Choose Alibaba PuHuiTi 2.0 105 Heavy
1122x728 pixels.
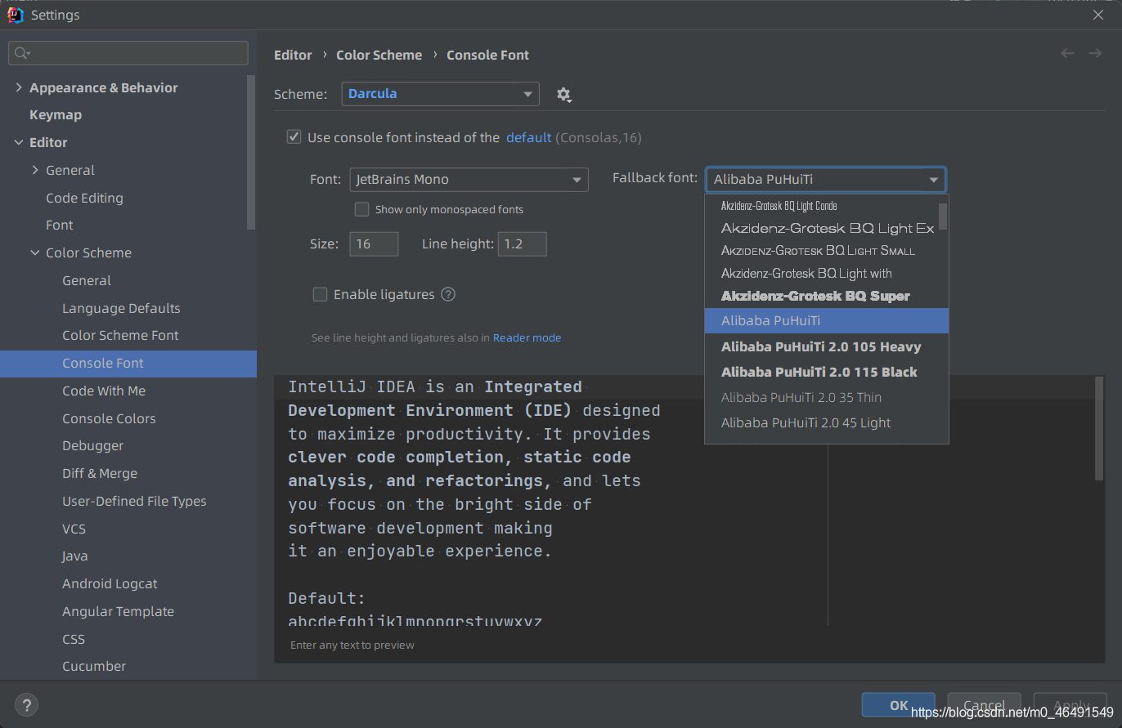point(826,346)
